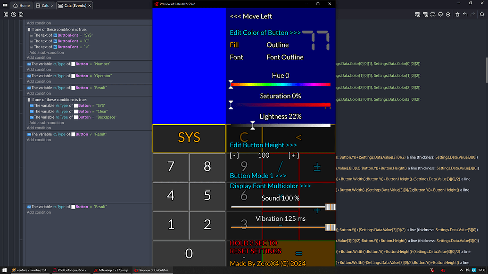Screen dimensions: 488x274
Task: Close the Calc scene tab
Action: [52, 6]
